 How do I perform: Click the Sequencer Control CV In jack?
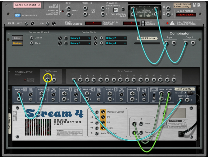pos(31,43)
